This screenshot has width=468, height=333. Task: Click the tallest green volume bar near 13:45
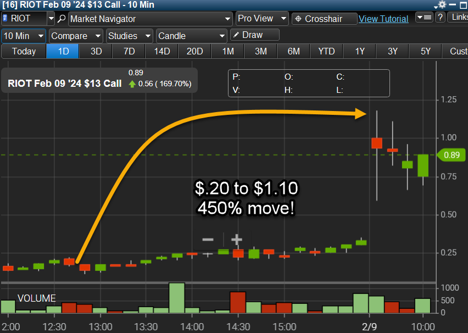coord(177,298)
